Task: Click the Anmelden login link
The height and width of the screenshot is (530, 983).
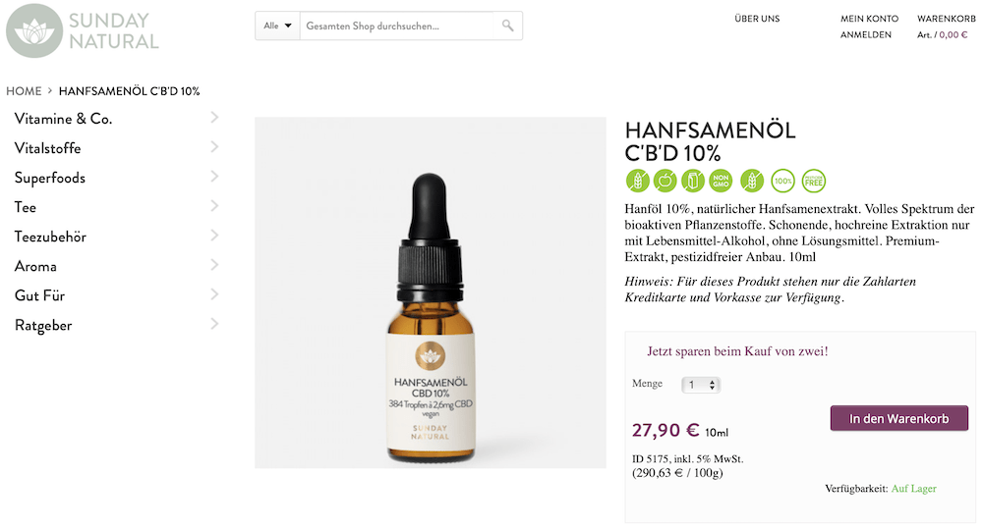Action: 866,35
